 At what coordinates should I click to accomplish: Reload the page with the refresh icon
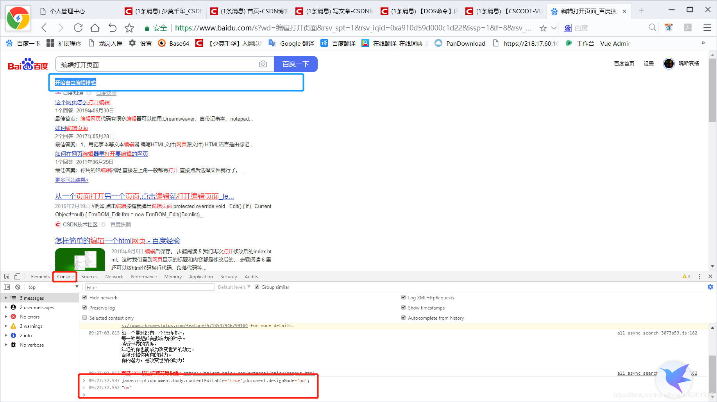78,28
